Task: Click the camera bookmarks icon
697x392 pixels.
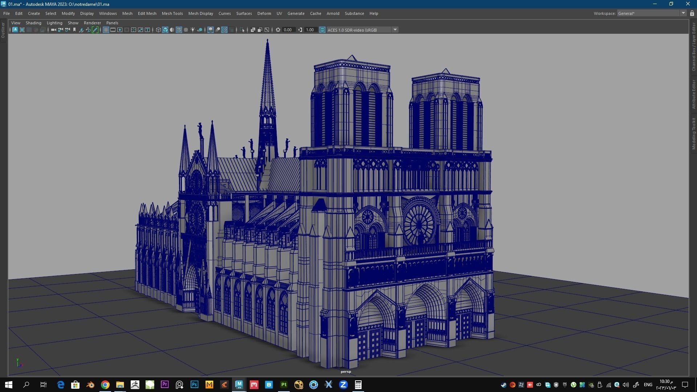Action: 74,30
